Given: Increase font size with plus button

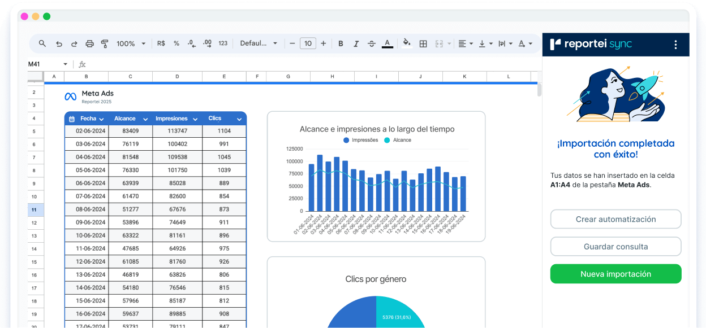Looking at the screenshot, I should click(324, 43).
